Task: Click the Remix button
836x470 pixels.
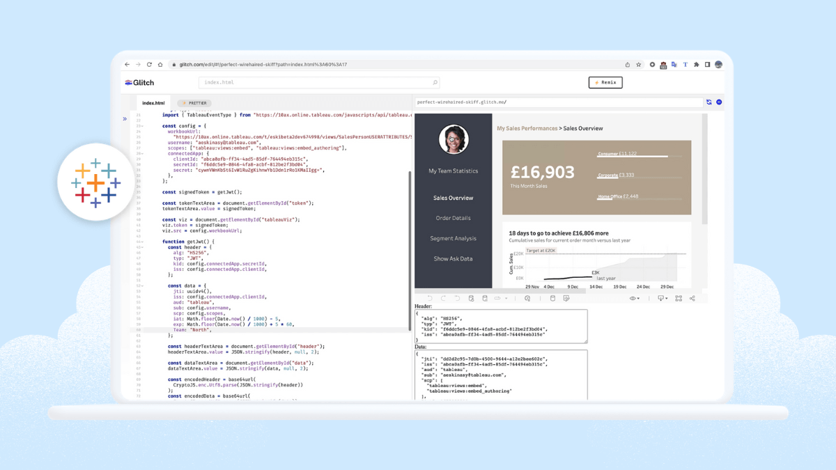Action: point(605,82)
